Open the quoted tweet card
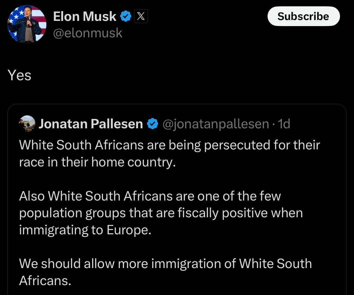 pyautogui.click(x=177, y=198)
